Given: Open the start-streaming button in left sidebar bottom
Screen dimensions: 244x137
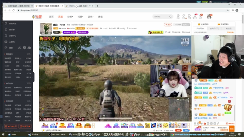Looking at the screenshot, I should (x=25, y=126).
